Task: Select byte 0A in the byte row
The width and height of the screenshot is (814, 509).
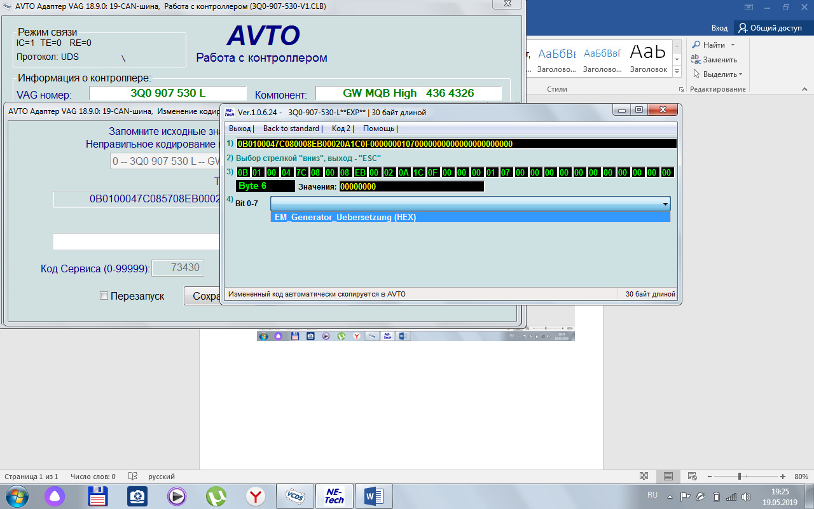Action: click(404, 172)
